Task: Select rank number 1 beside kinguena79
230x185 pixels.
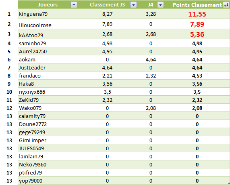Action: tap(9, 14)
